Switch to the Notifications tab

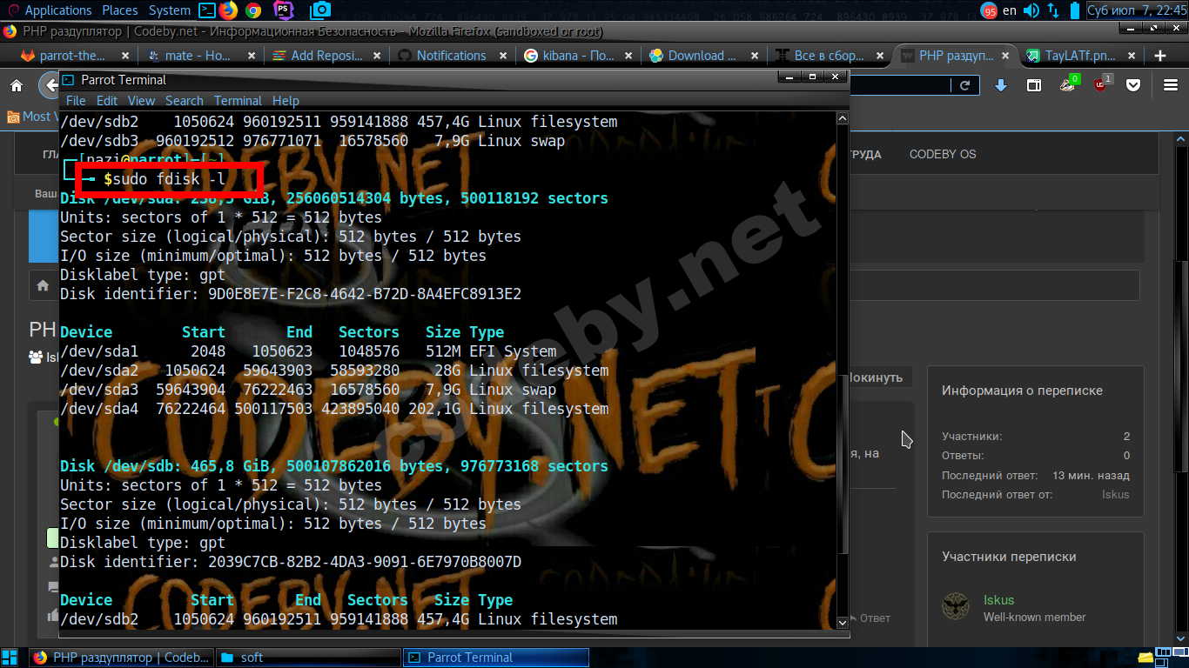tap(450, 56)
